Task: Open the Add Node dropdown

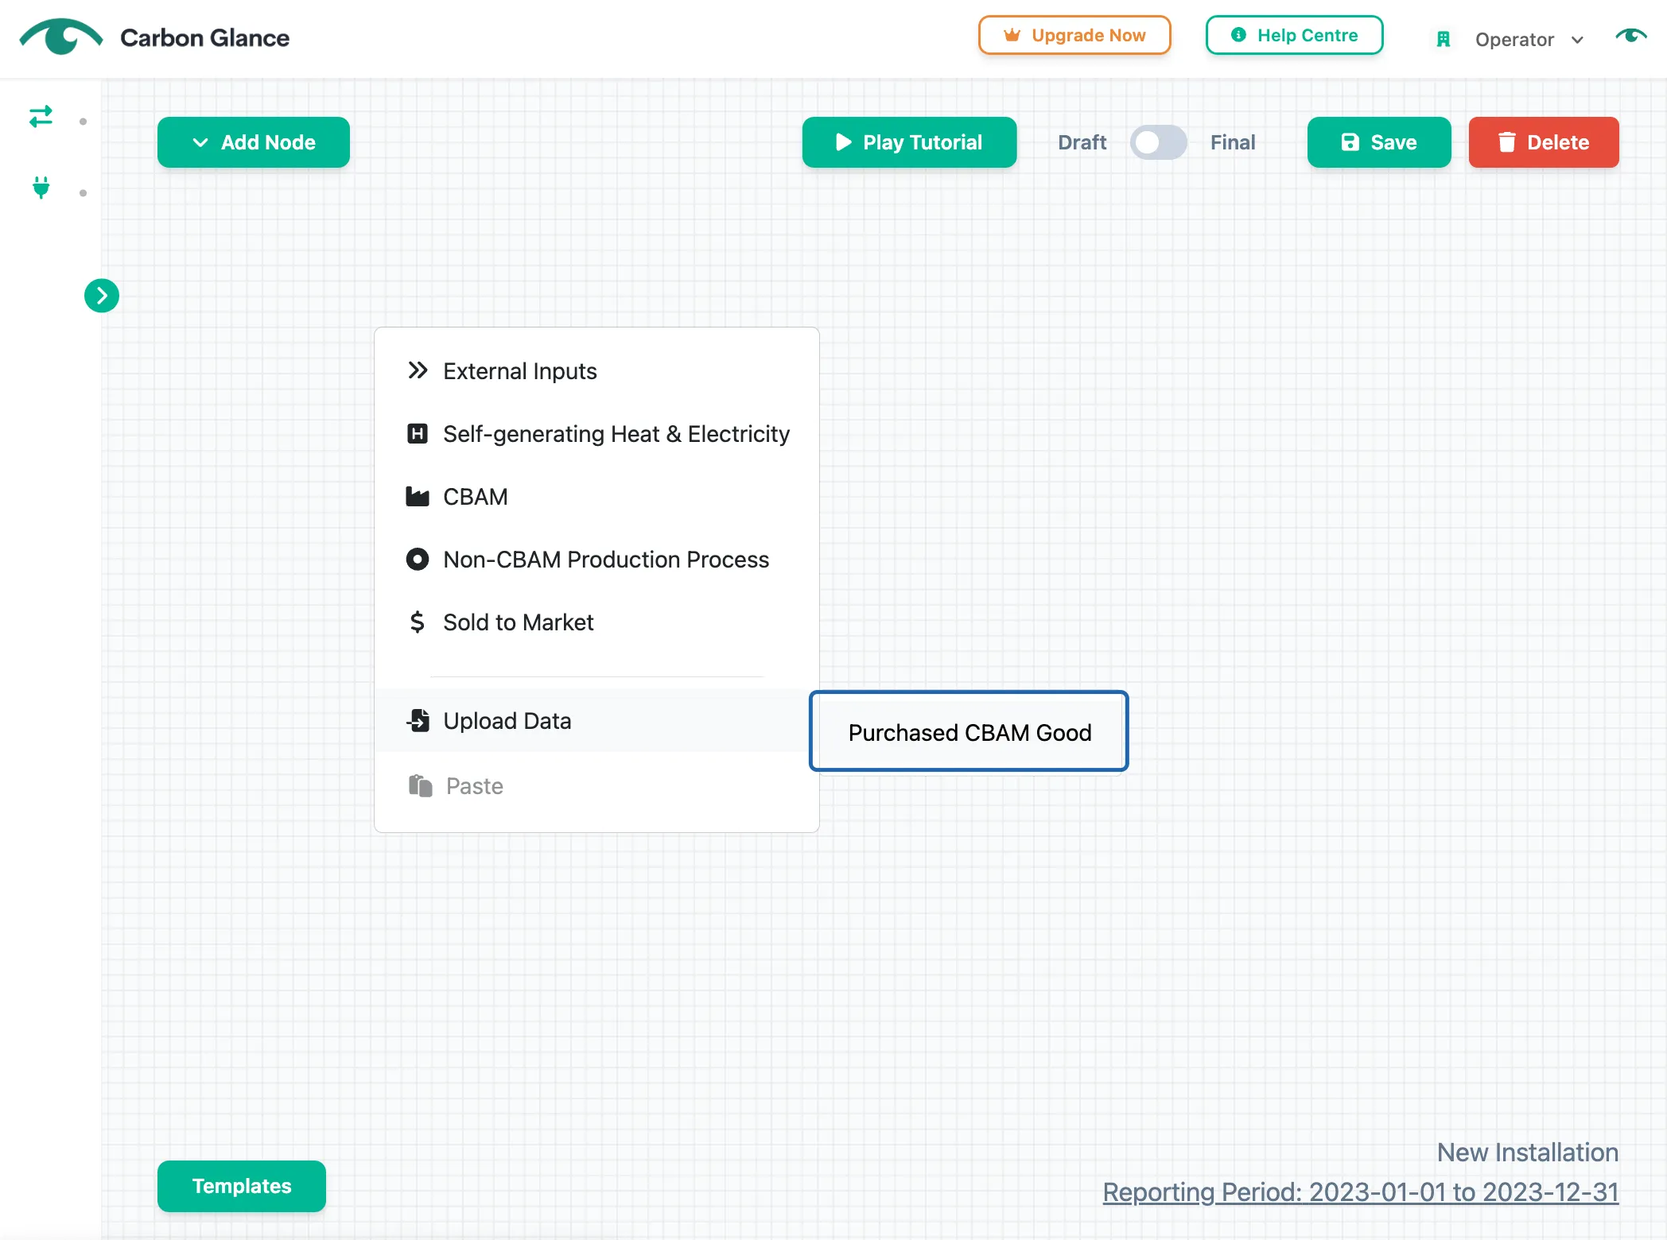Action: [254, 142]
